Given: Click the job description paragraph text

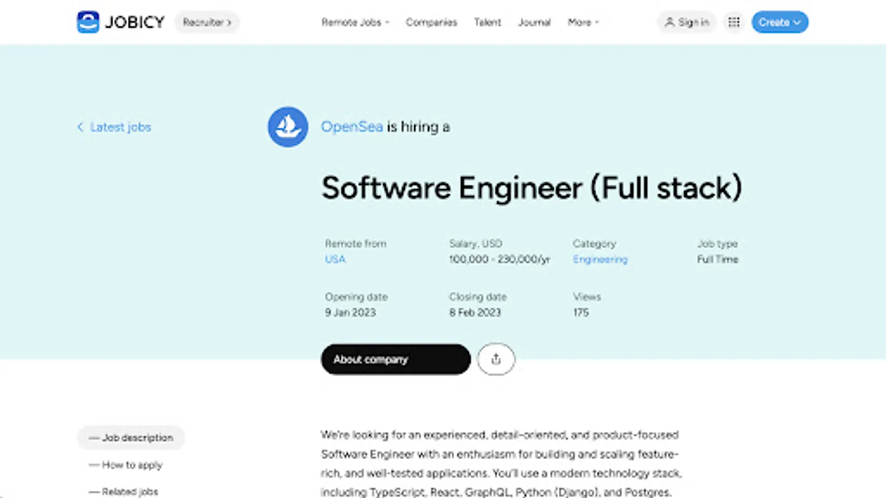Looking at the screenshot, I should [502, 464].
